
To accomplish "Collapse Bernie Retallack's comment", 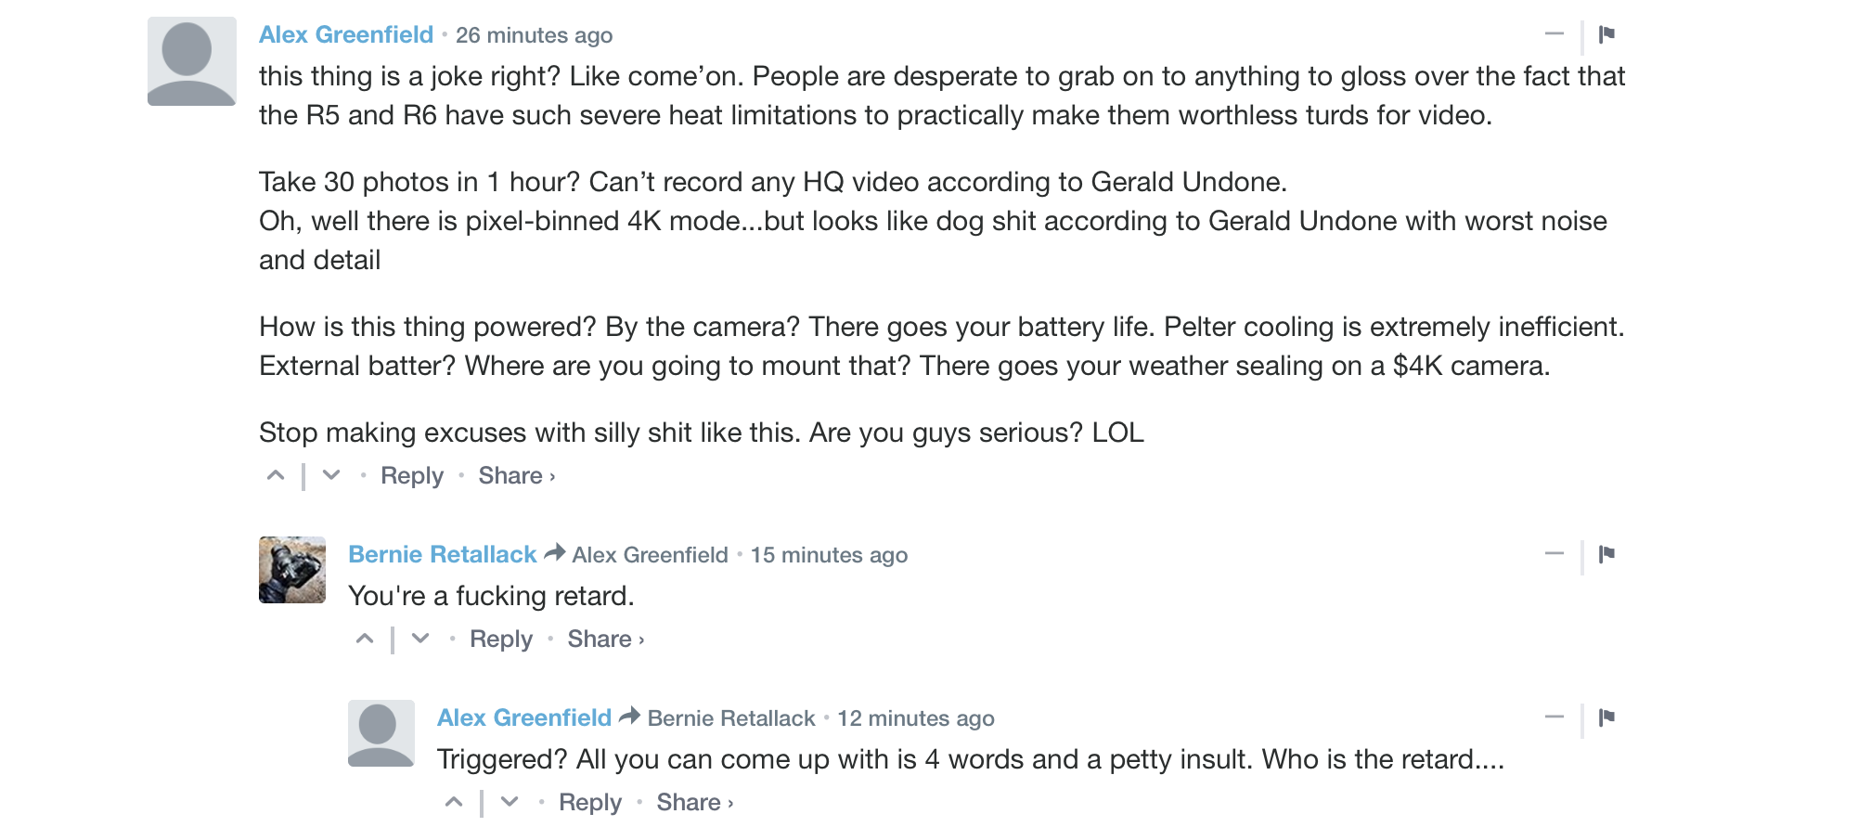I will pyautogui.click(x=1555, y=554).
